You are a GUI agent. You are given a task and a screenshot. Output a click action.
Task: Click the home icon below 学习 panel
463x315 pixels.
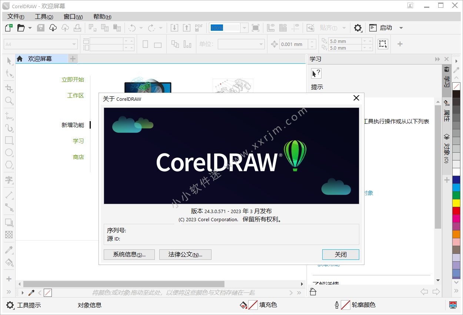point(313,292)
